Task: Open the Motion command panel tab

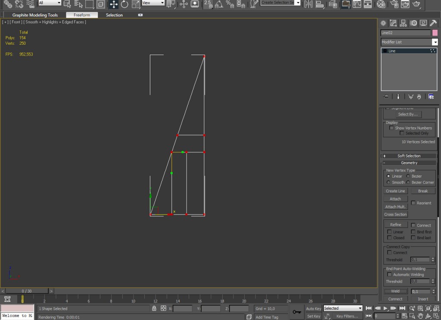Action: tap(413, 23)
